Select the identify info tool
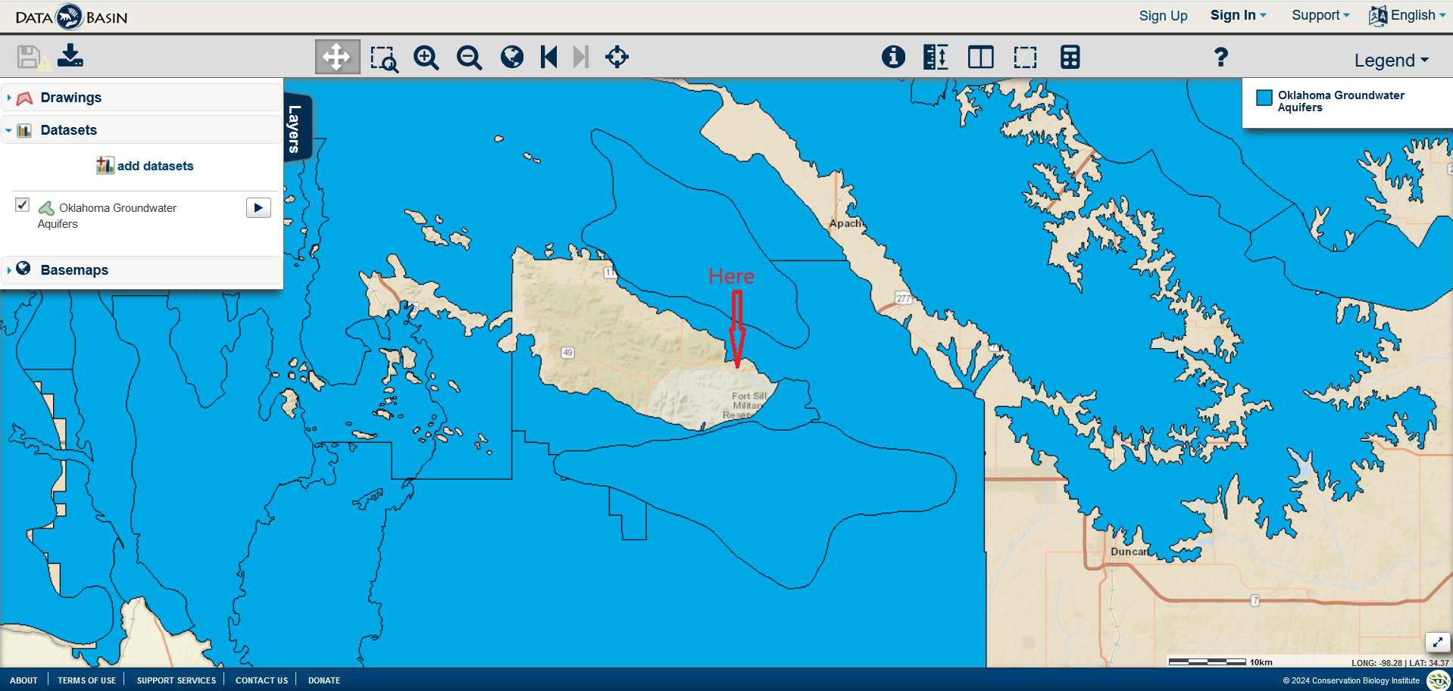This screenshot has height=691, width=1453. [893, 57]
